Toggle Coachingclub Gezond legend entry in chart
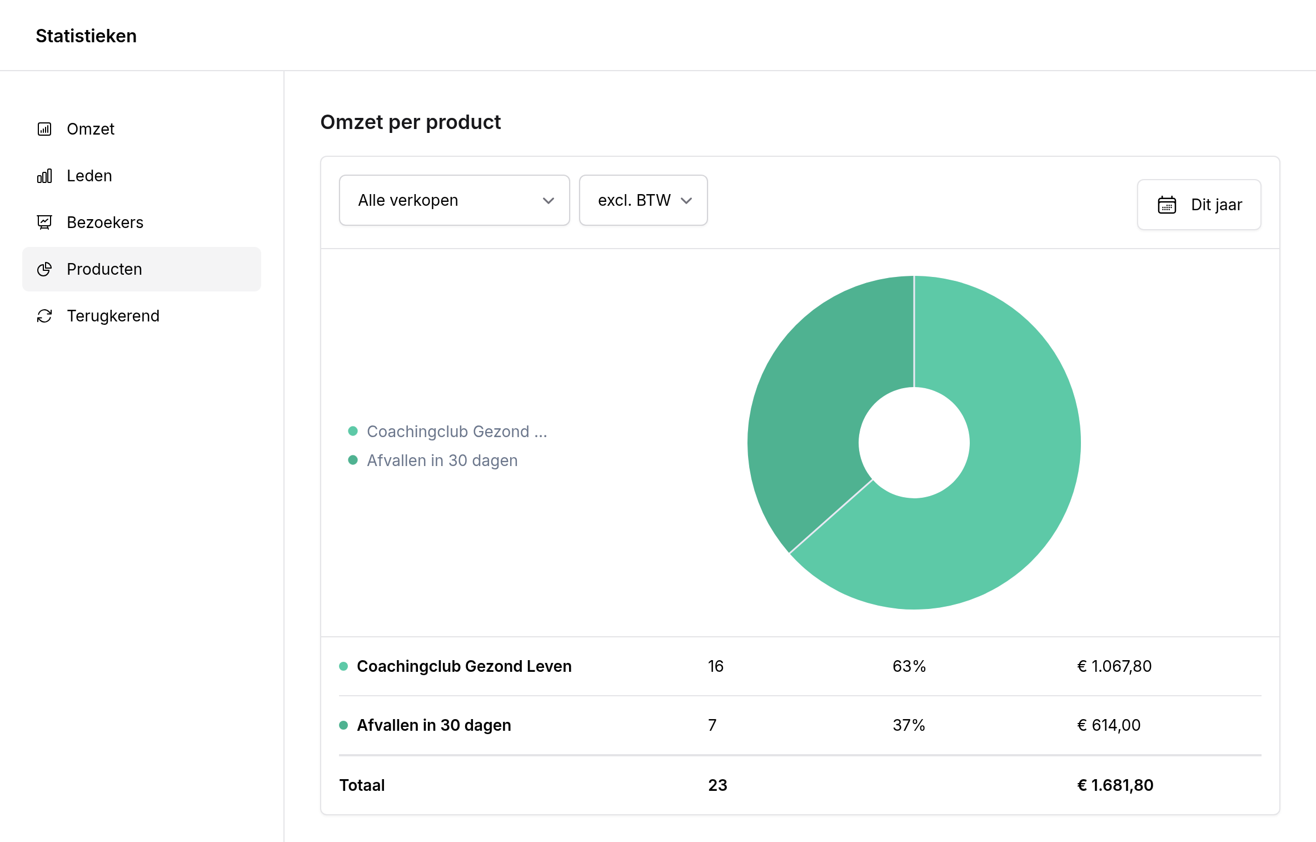This screenshot has width=1316, height=842. tap(448, 432)
